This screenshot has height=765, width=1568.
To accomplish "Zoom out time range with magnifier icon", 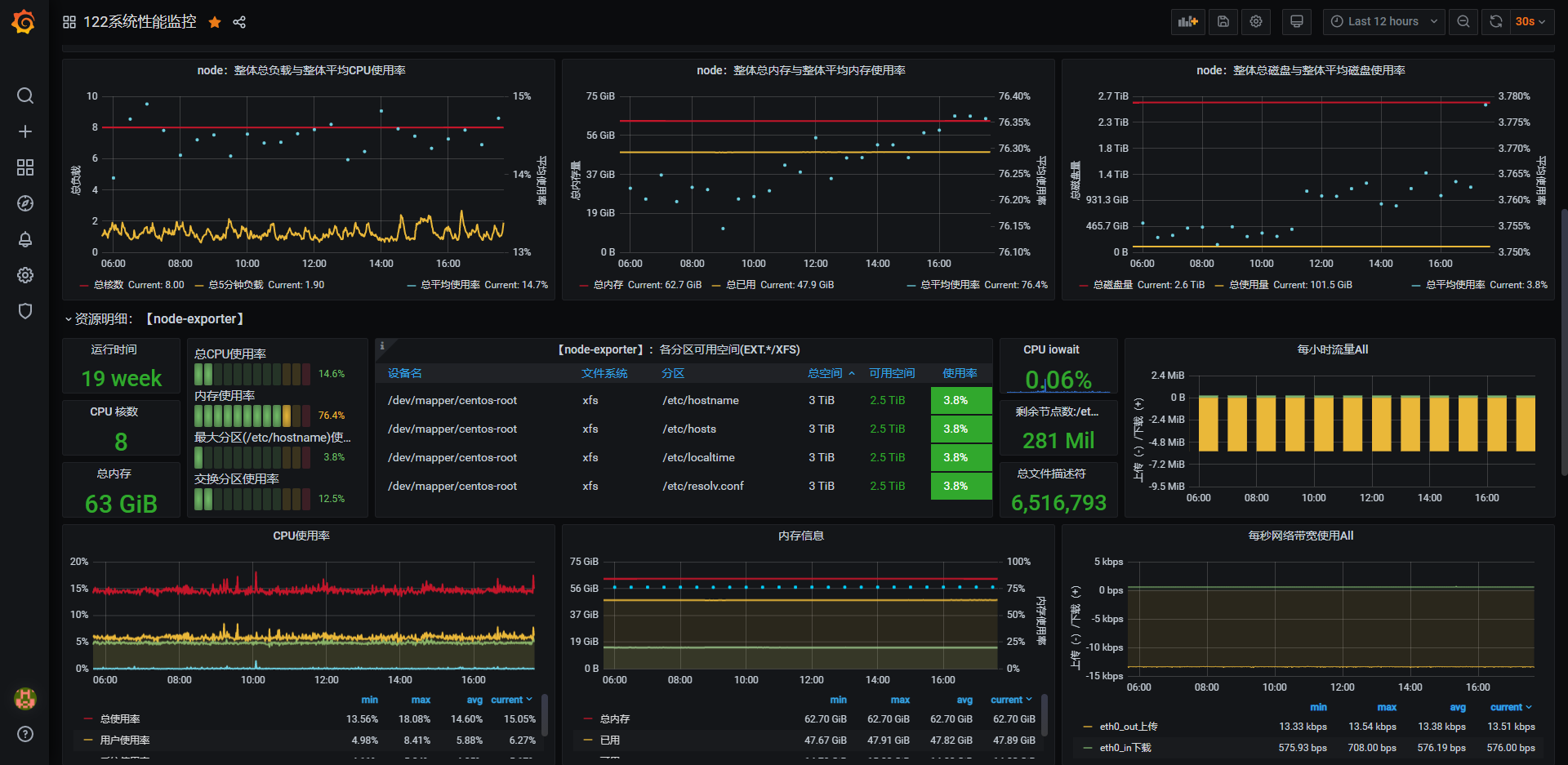I will tap(1463, 22).
